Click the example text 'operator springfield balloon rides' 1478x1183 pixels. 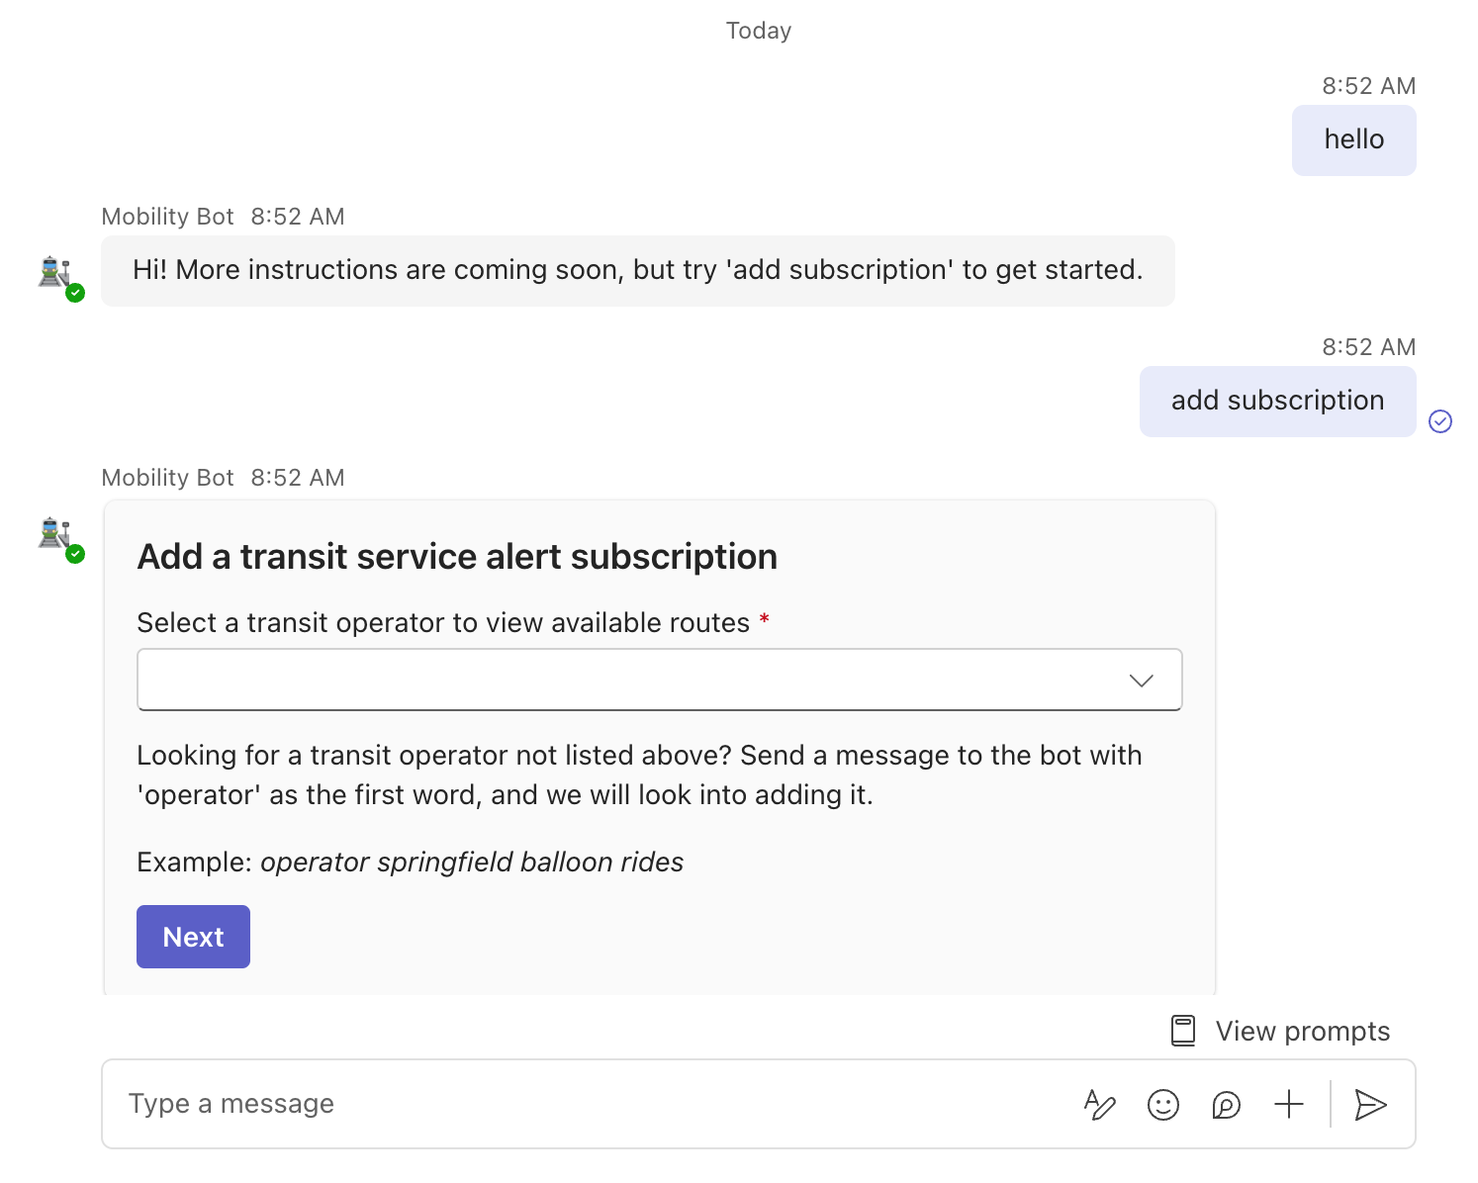coord(472,863)
